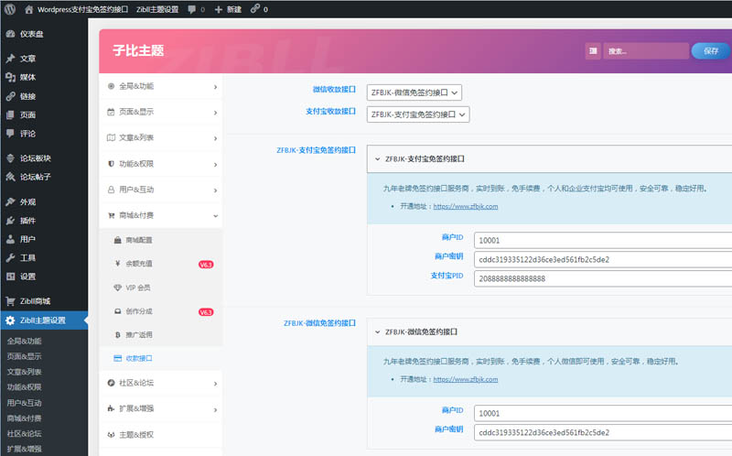Click the 页面 pages icon

tap(10, 115)
